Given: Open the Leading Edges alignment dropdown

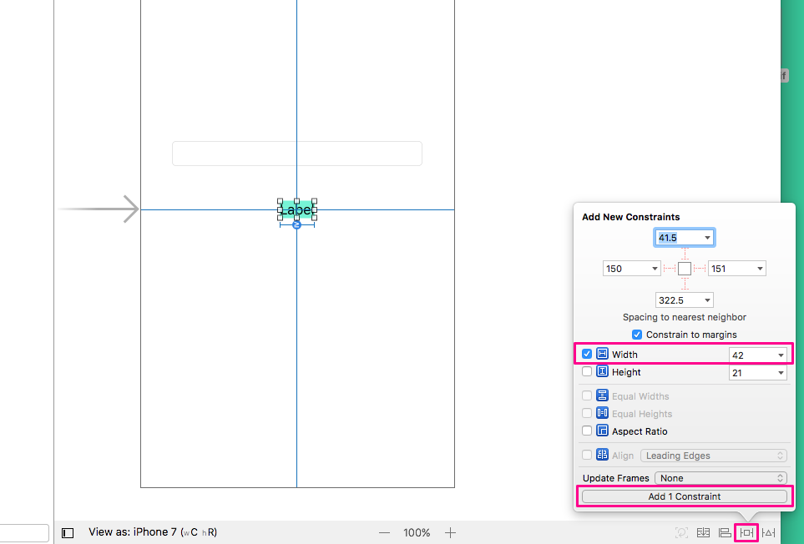Looking at the screenshot, I should (x=714, y=455).
